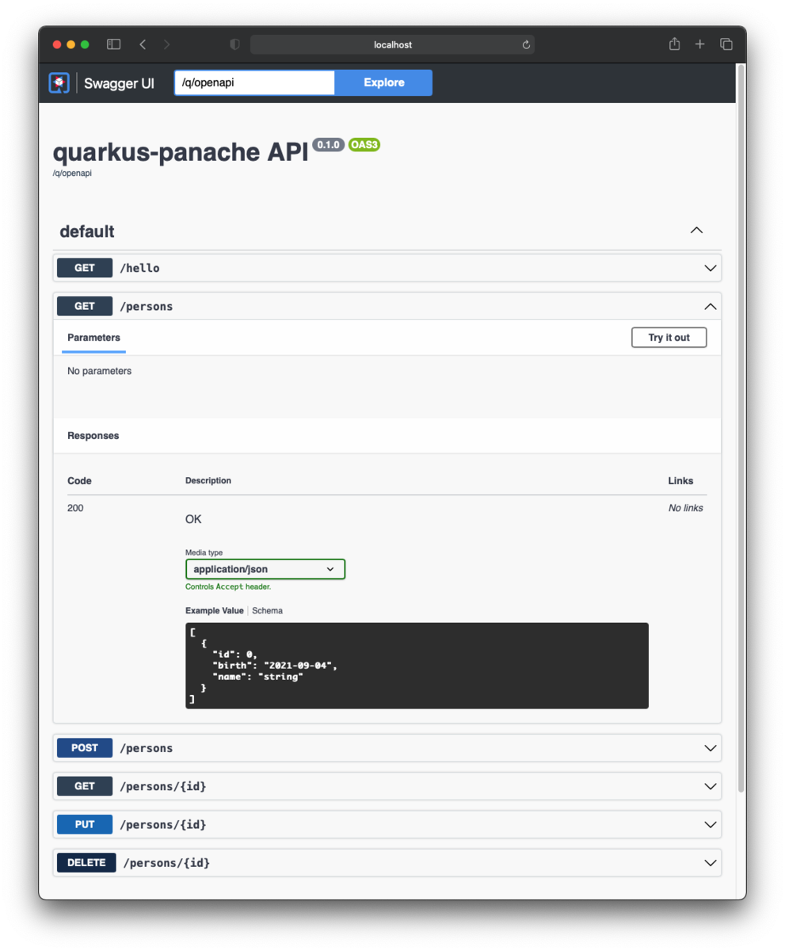
Task: Collapse the default section chevron
Action: pyautogui.click(x=696, y=231)
